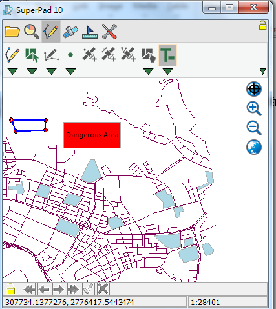Expand dropdown arrow under text label tool

[167, 71]
